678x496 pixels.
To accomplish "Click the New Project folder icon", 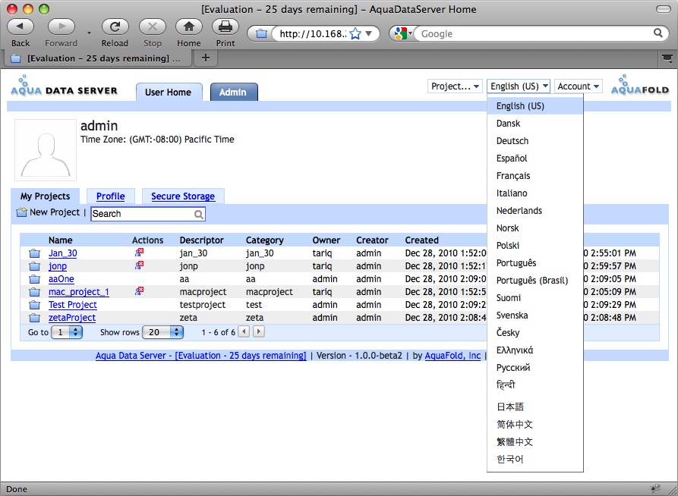I will 21,212.
